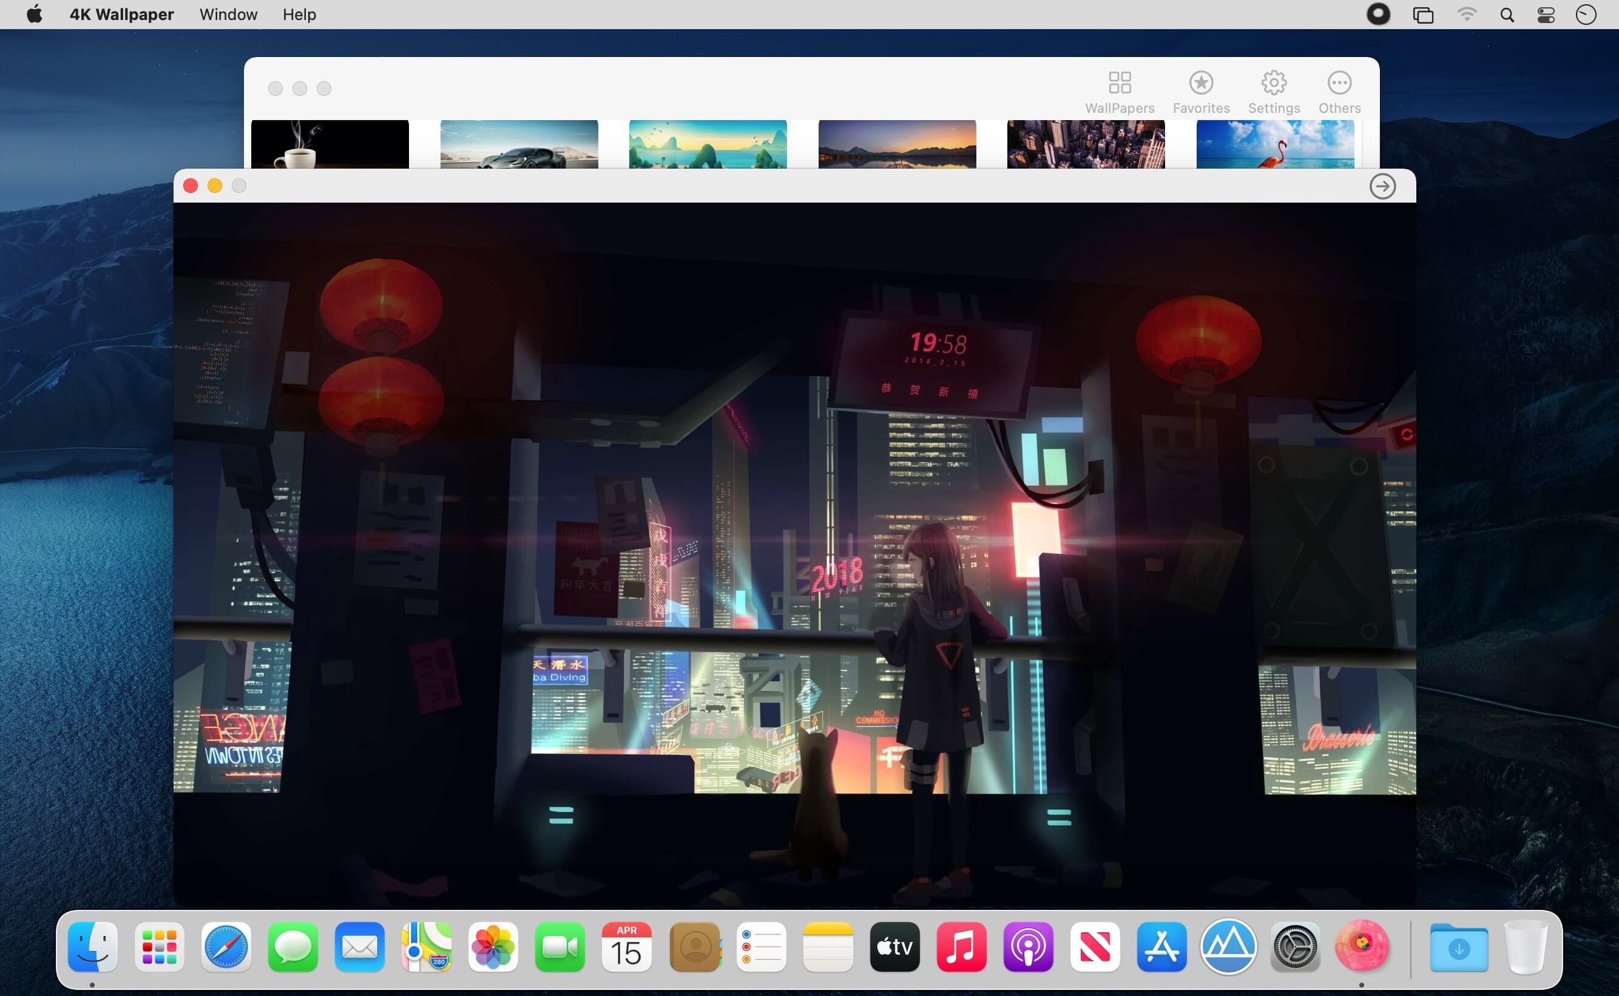The width and height of the screenshot is (1619, 996).
Task: Open the Downloads folder in Dock
Action: click(x=1458, y=947)
